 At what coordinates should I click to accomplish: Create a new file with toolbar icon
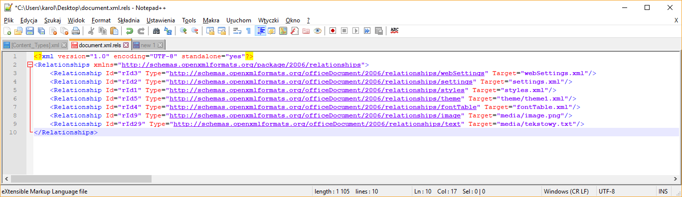click(x=7, y=31)
